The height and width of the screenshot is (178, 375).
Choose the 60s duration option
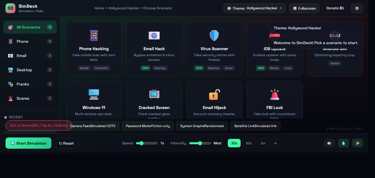pyautogui.click(x=249, y=143)
